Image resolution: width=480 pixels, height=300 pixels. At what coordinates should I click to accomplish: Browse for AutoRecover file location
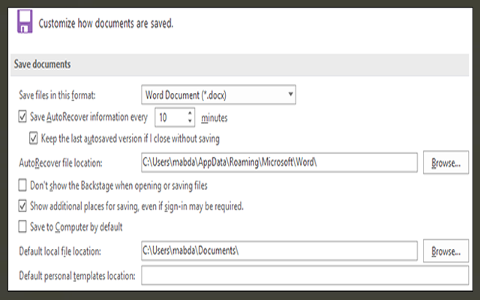(446, 162)
